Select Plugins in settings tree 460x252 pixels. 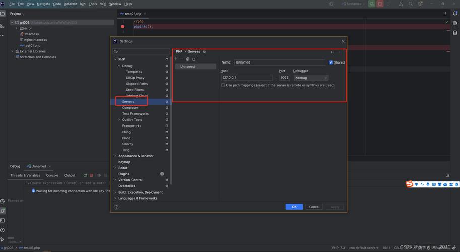tap(124, 174)
